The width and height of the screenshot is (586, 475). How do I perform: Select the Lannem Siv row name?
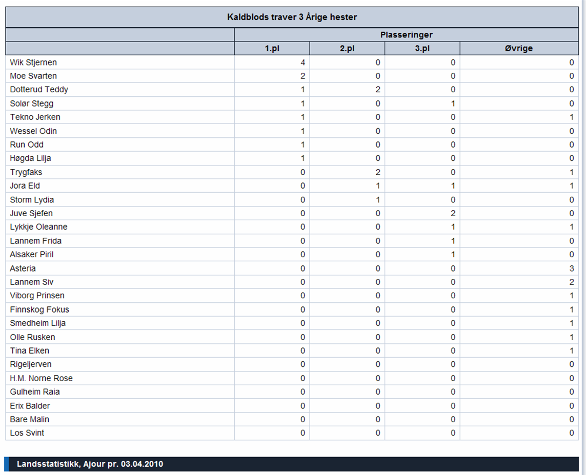click(31, 282)
